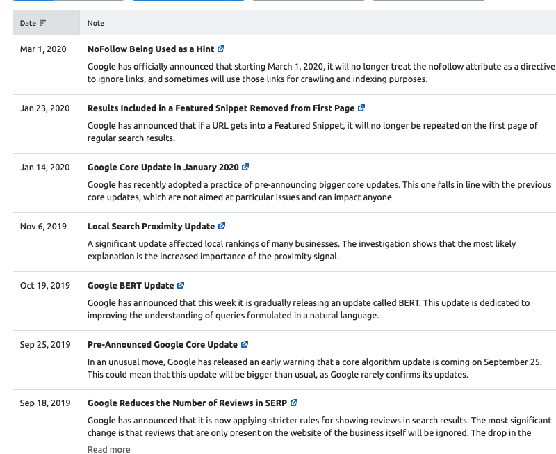556x454 pixels.
Task: Sort by the Date column header
Action: 28,23
